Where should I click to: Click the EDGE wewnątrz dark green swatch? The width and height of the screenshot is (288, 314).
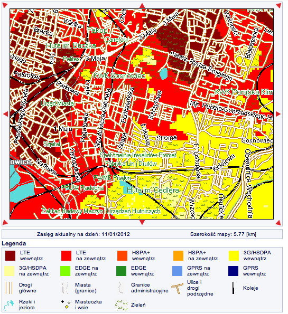click(x=122, y=271)
